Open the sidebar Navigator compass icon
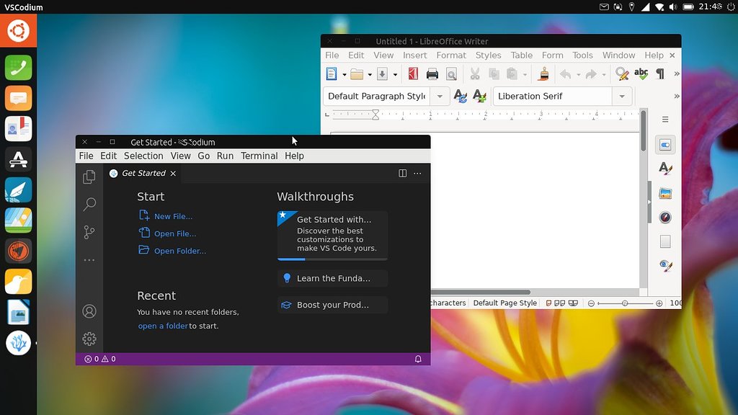 coord(665,218)
